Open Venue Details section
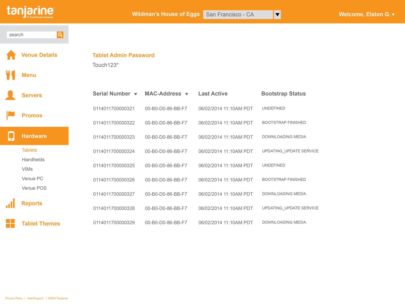This screenshot has width=405, height=304. (39, 55)
